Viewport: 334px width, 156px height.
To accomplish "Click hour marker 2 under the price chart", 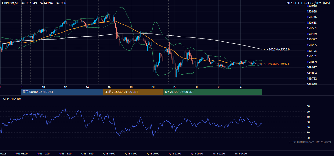I will point(219,87).
